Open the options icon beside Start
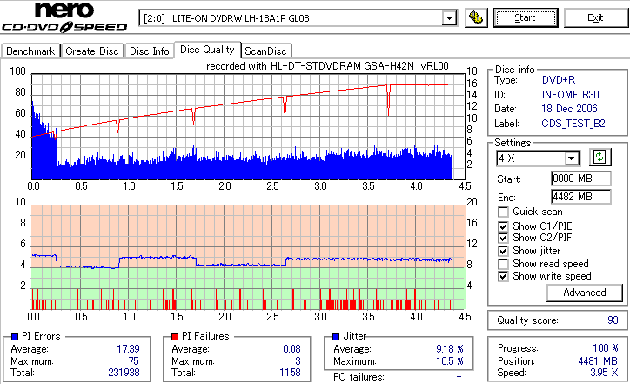 click(476, 18)
